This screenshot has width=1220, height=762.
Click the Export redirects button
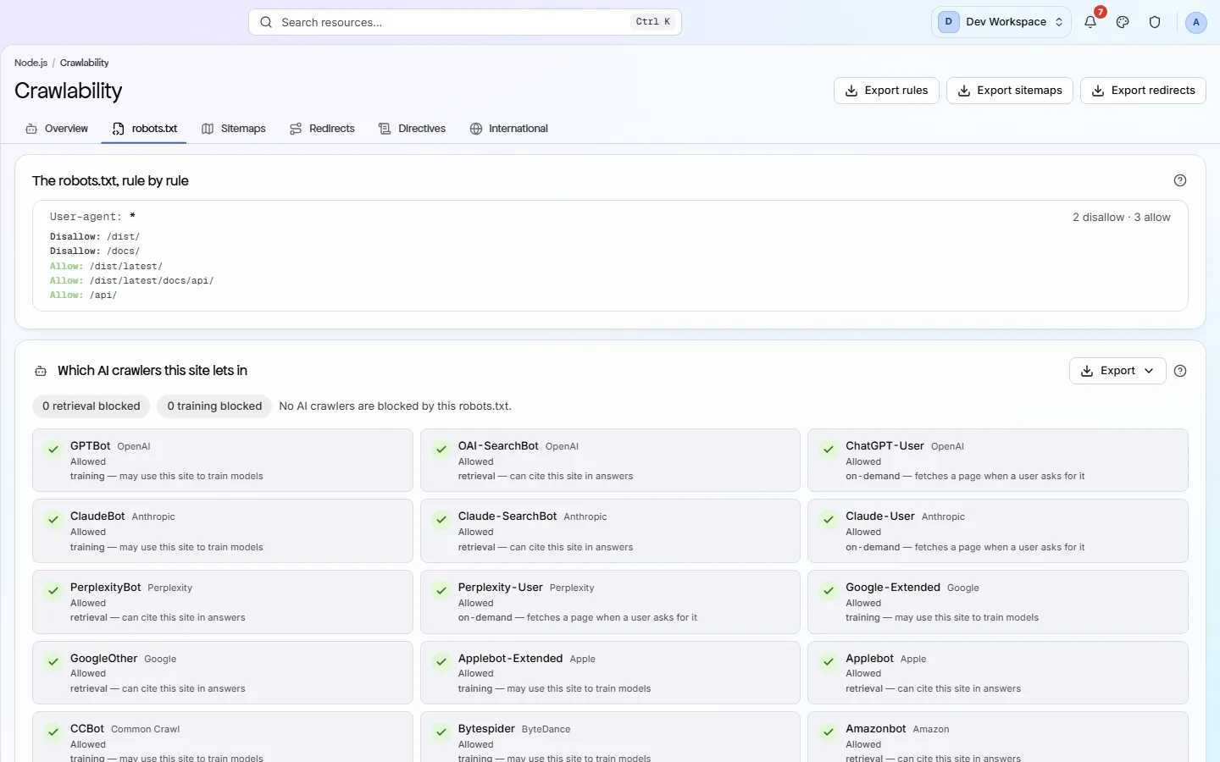[x=1143, y=91]
